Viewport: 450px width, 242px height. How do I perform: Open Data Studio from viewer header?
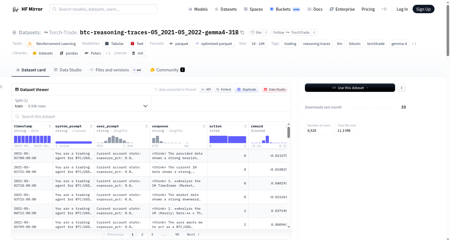click(274, 89)
